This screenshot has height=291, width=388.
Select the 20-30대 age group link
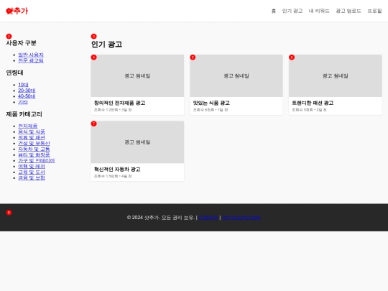(x=27, y=91)
